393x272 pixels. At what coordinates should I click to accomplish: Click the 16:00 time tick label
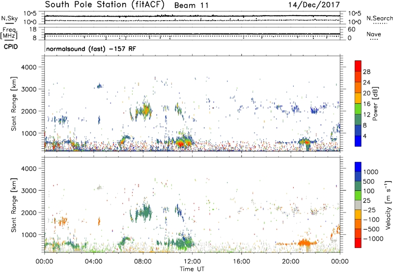point(241,262)
